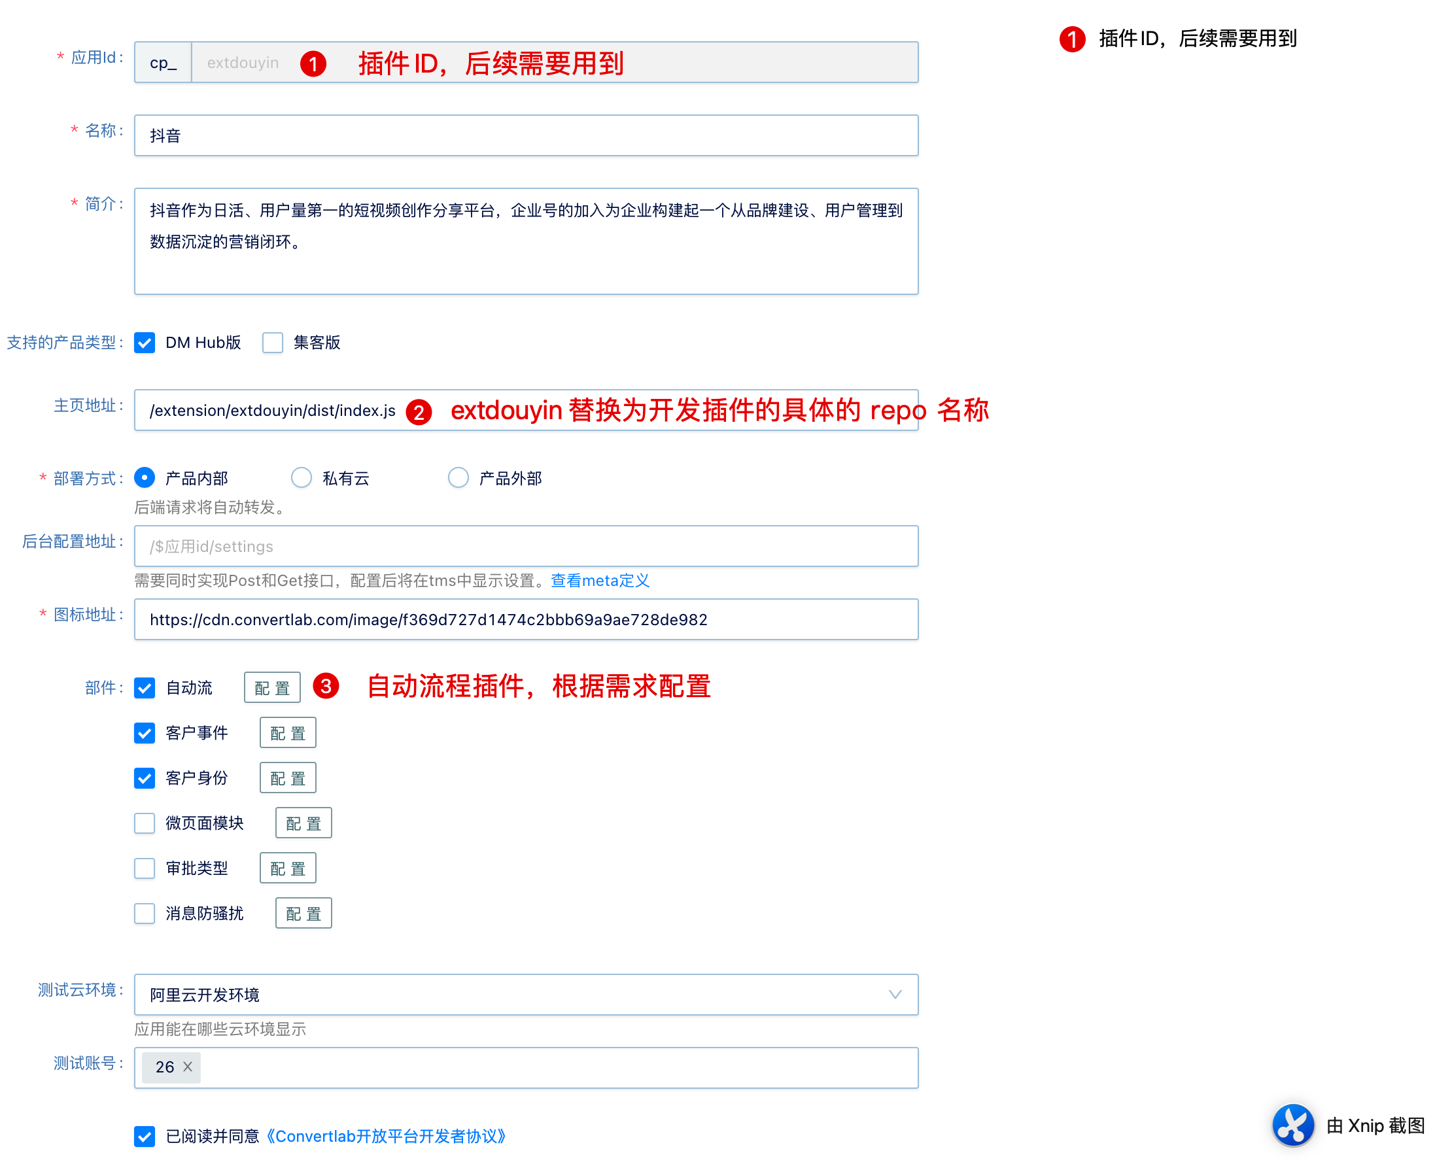Viewport: 1452px width, 1164px height.
Task: Select the 产品内部 deployment radio
Action: [x=145, y=478]
